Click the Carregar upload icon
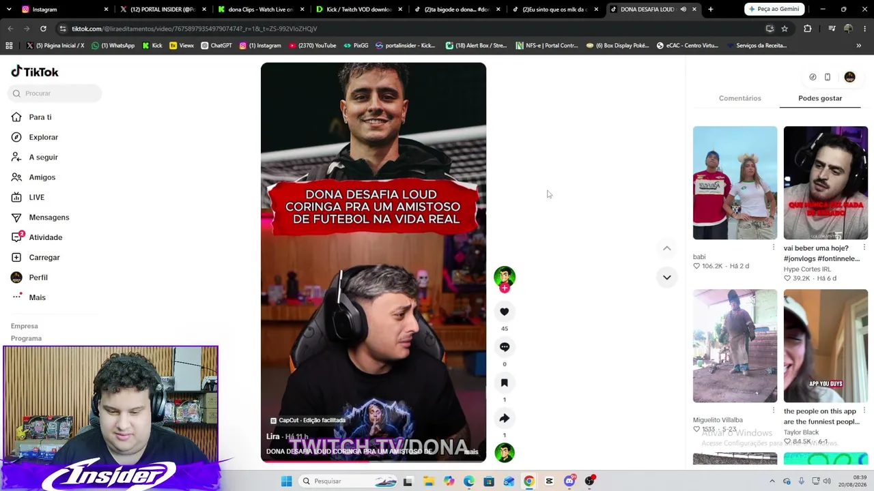 click(x=16, y=257)
